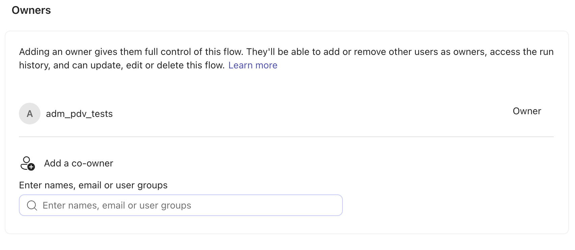The image size is (575, 250).
Task: Click the divider below adm_pdv_tests row
Action: click(x=286, y=137)
